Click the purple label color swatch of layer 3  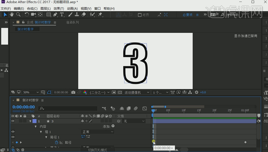click(34, 121)
